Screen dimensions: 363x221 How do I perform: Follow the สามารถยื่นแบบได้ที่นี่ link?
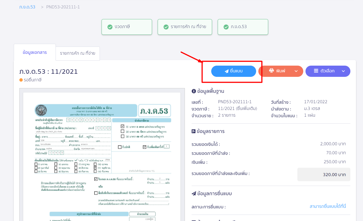[328, 206]
